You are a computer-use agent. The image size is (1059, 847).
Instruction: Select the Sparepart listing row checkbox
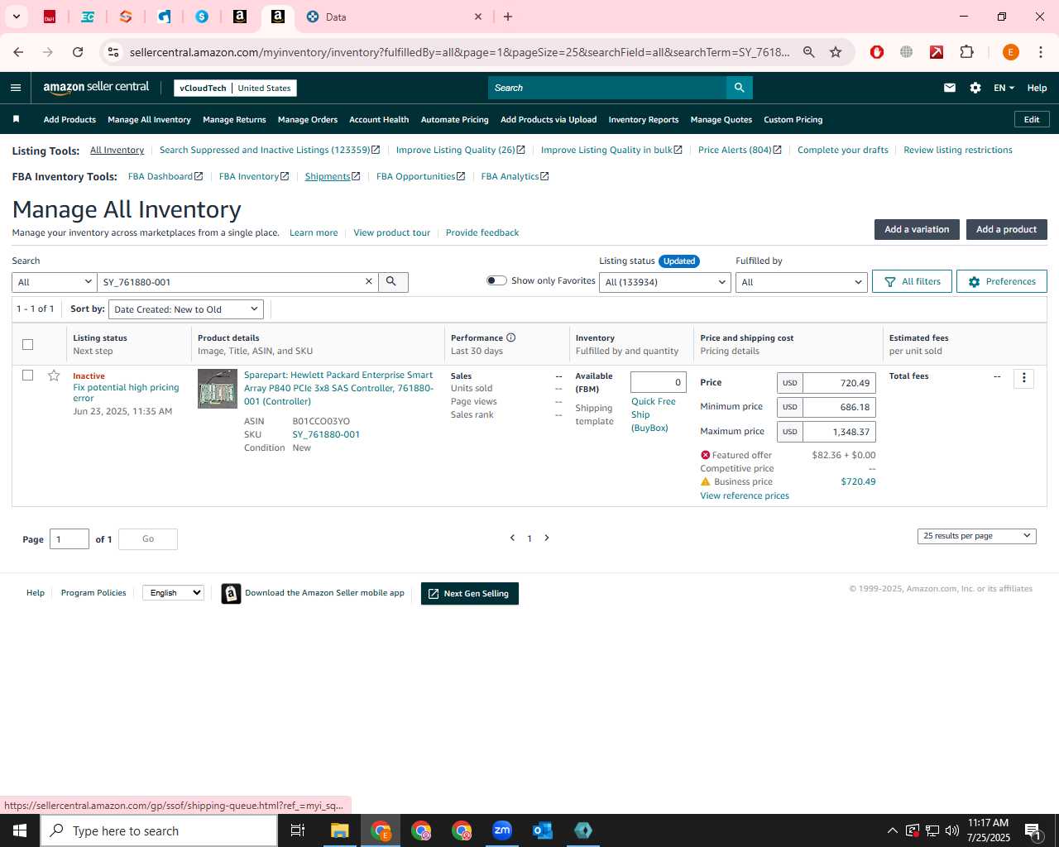(x=27, y=376)
